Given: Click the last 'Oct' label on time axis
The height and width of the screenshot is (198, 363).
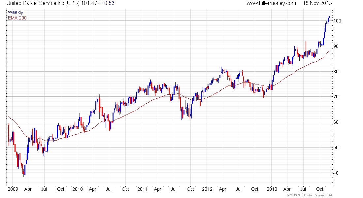Looking at the screenshot, I should (320, 189).
